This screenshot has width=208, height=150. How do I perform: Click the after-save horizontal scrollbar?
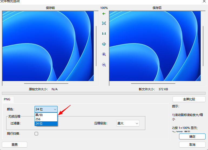[x=153, y=84]
